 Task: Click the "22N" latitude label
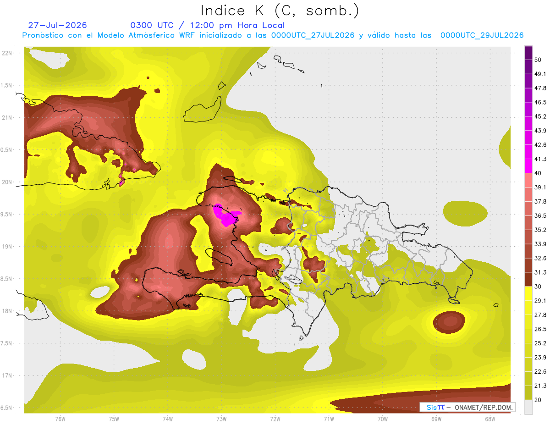click(7, 53)
